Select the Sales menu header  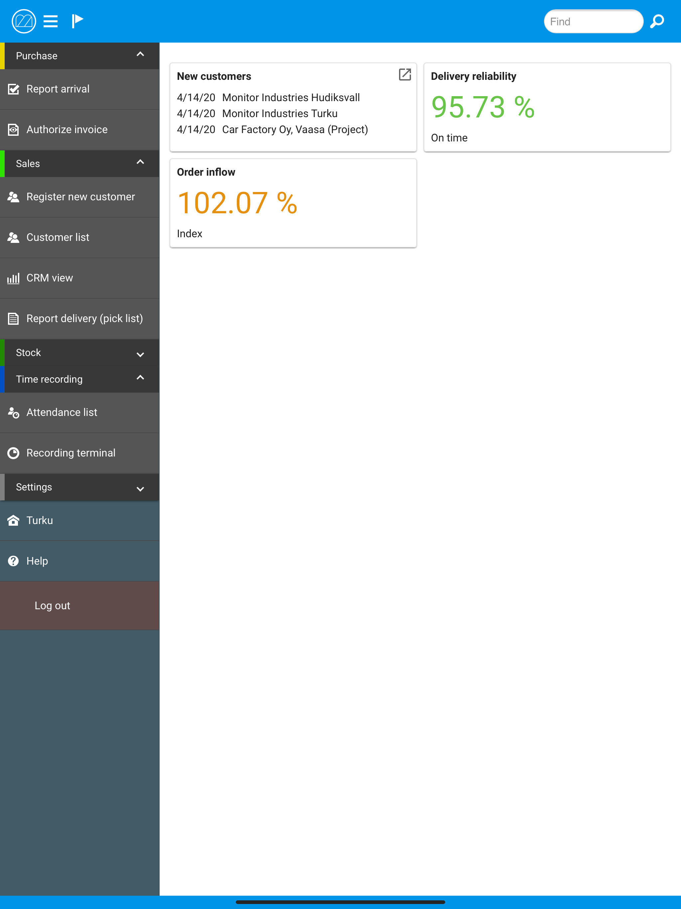(80, 164)
